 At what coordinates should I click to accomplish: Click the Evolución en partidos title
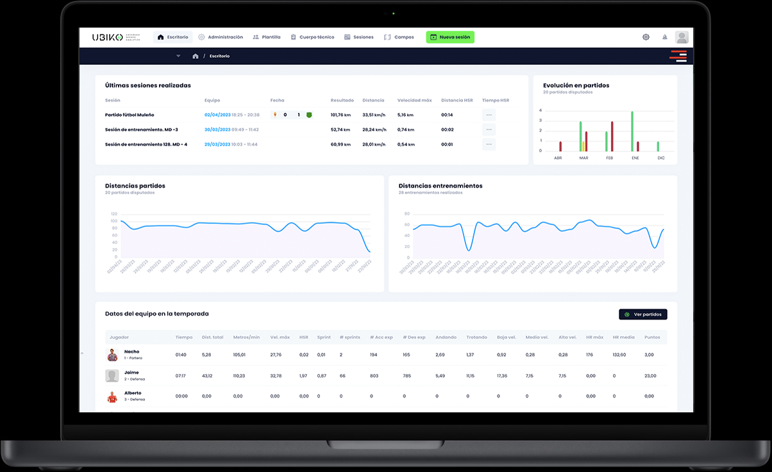(x=576, y=85)
